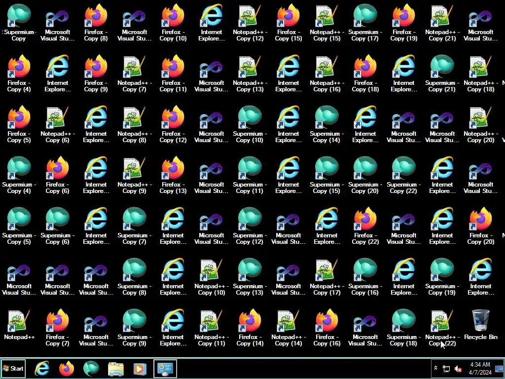505x379 pixels.
Task: Select Supermium - Copy (22) shortcut
Action: 403,175
